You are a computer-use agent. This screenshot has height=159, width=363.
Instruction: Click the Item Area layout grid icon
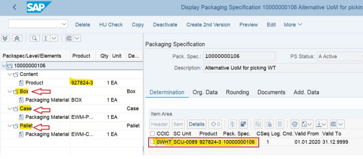click(x=333, y=124)
